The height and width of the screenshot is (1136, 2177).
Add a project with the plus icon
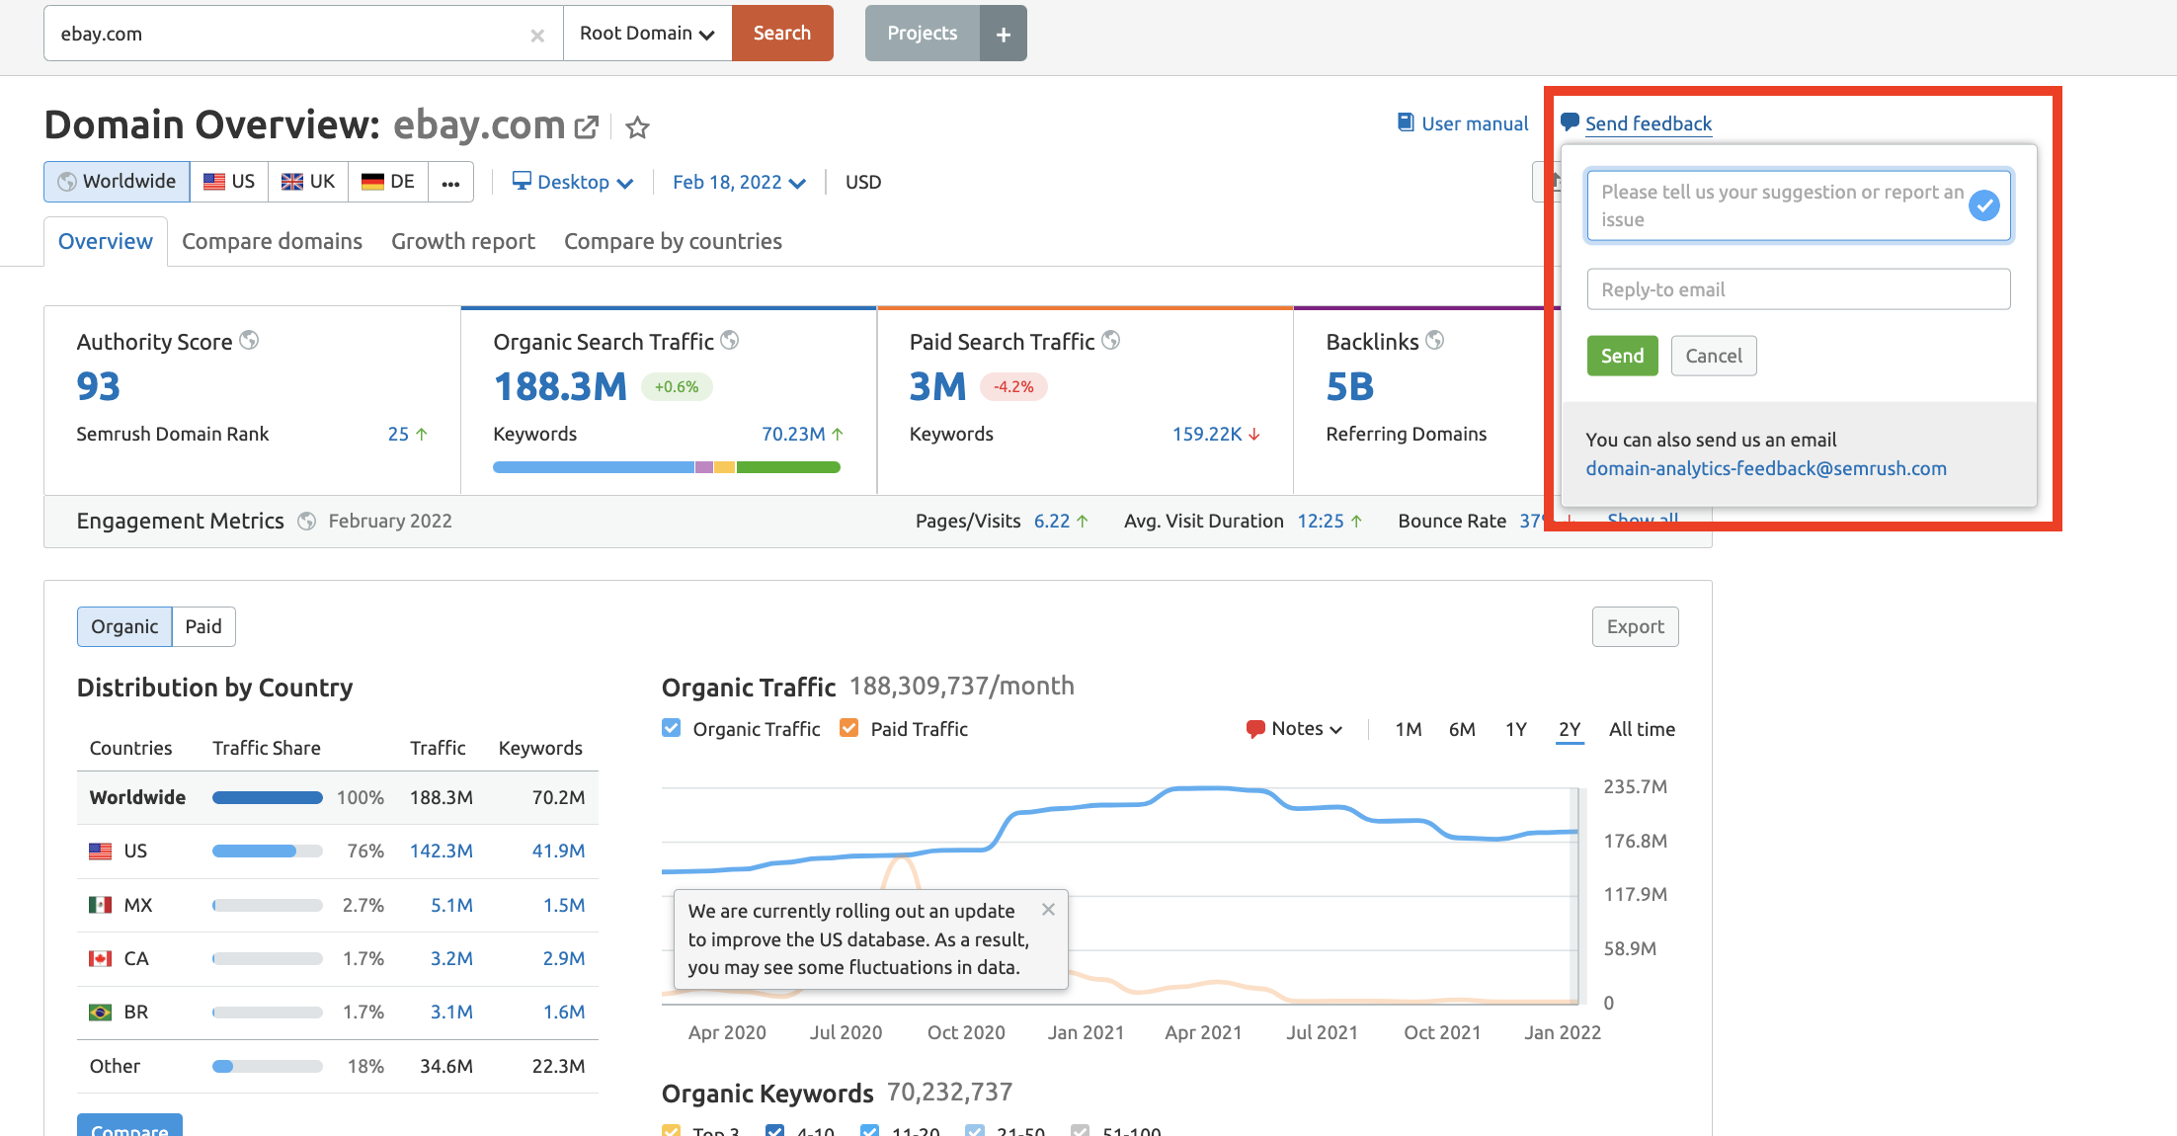point(1004,34)
